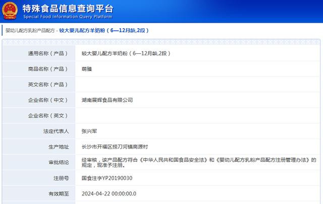
Task: Select the company name 湖南展辉食品有限公司
Action: click(107, 100)
